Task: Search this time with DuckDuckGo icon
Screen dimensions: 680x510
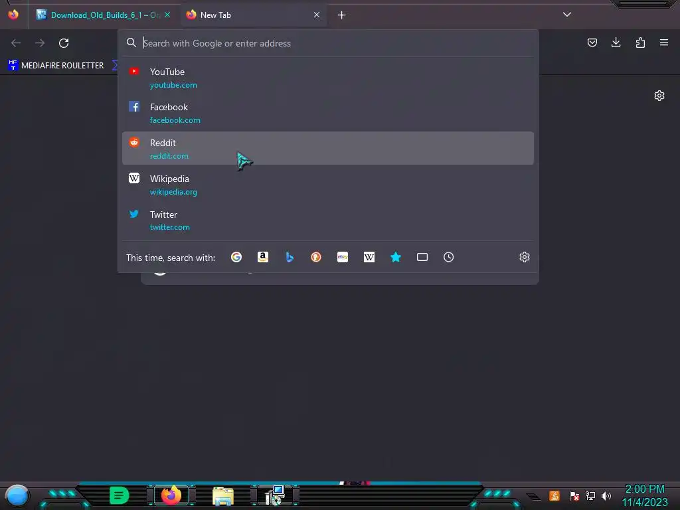Action: tap(316, 257)
